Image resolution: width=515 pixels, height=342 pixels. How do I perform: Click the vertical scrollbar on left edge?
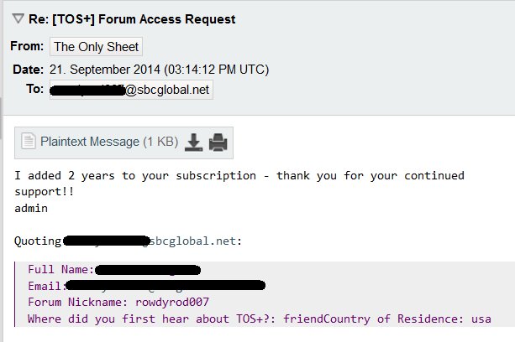1,118
